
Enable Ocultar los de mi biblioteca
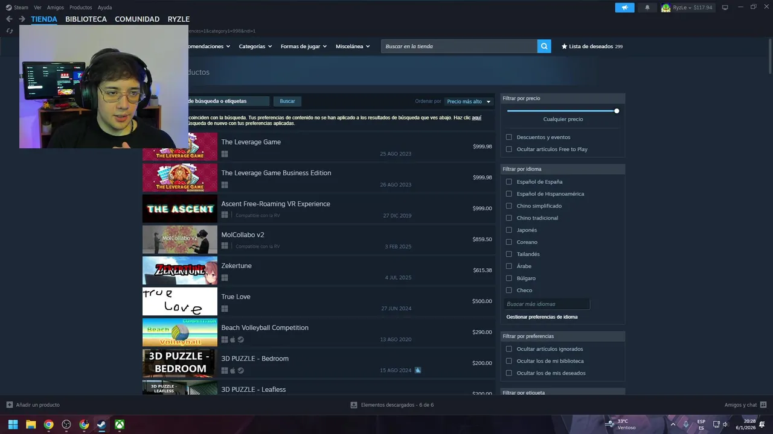pyautogui.click(x=509, y=361)
